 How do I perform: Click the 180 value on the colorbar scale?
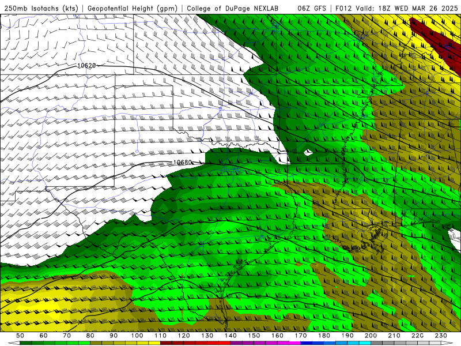(x=324, y=336)
